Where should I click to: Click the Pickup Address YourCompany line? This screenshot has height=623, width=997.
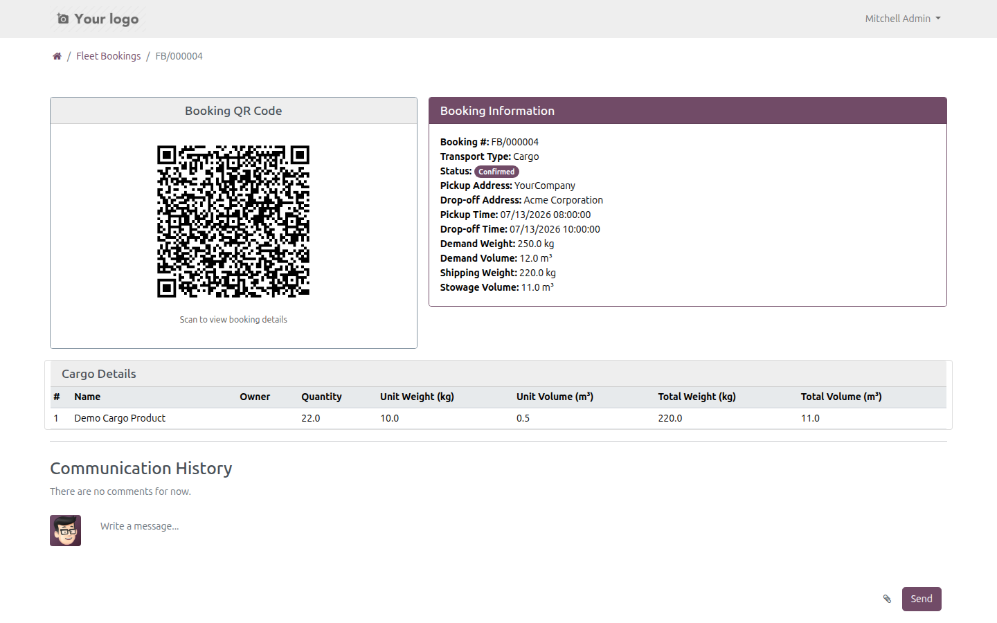click(x=508, y=186)
